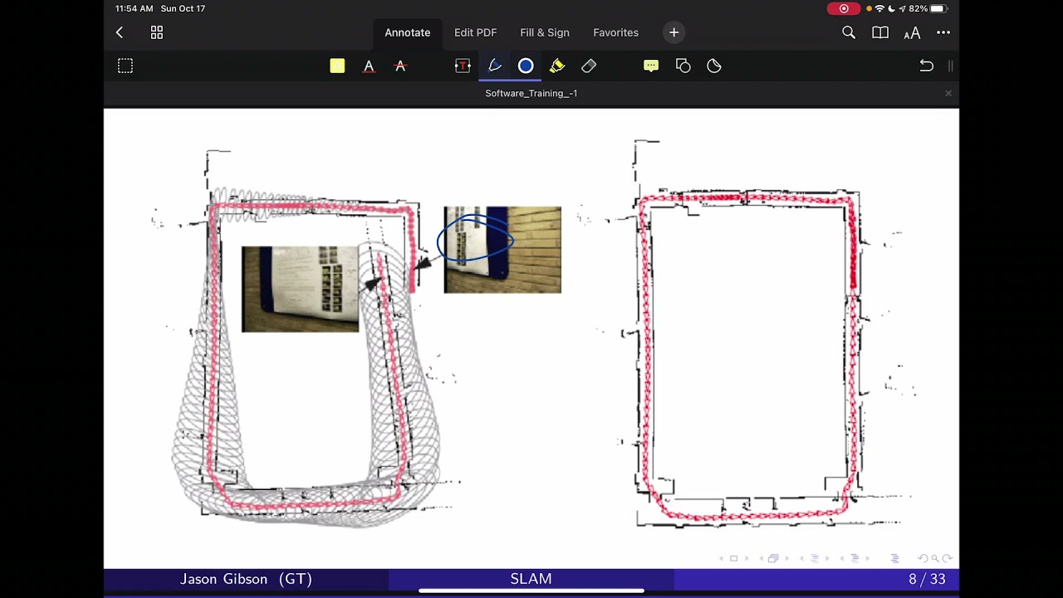Screen dimensions: 1063x598
Task: Undo the last annotation
Action: [x=926, y=66]
